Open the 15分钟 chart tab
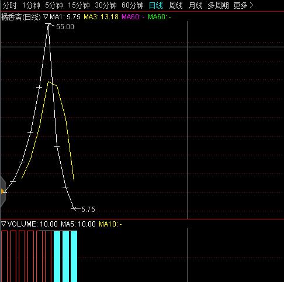The image size is (284, 282). [x=79, y=5]
